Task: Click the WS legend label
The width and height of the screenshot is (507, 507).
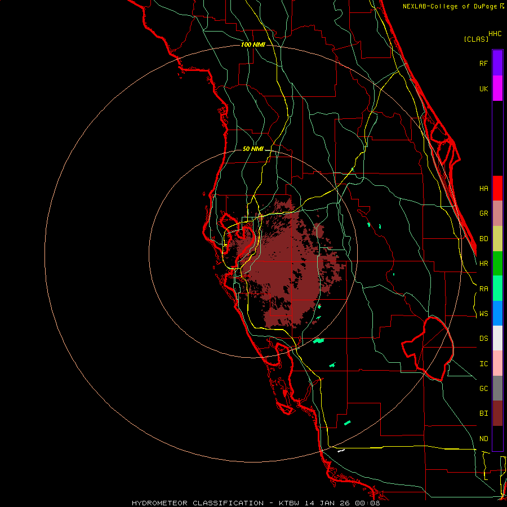Action: point(483,314)
